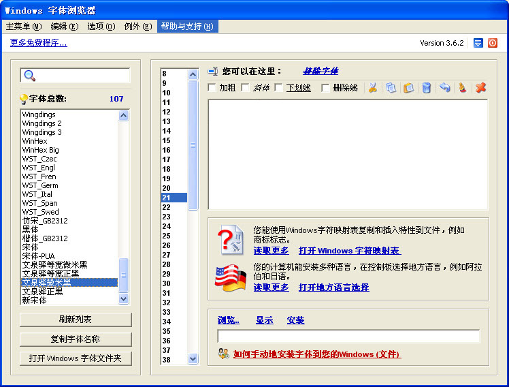Toggle the 下划线 underline checkbox
Screen dimensions: 509x387
[x=279, y=88]
